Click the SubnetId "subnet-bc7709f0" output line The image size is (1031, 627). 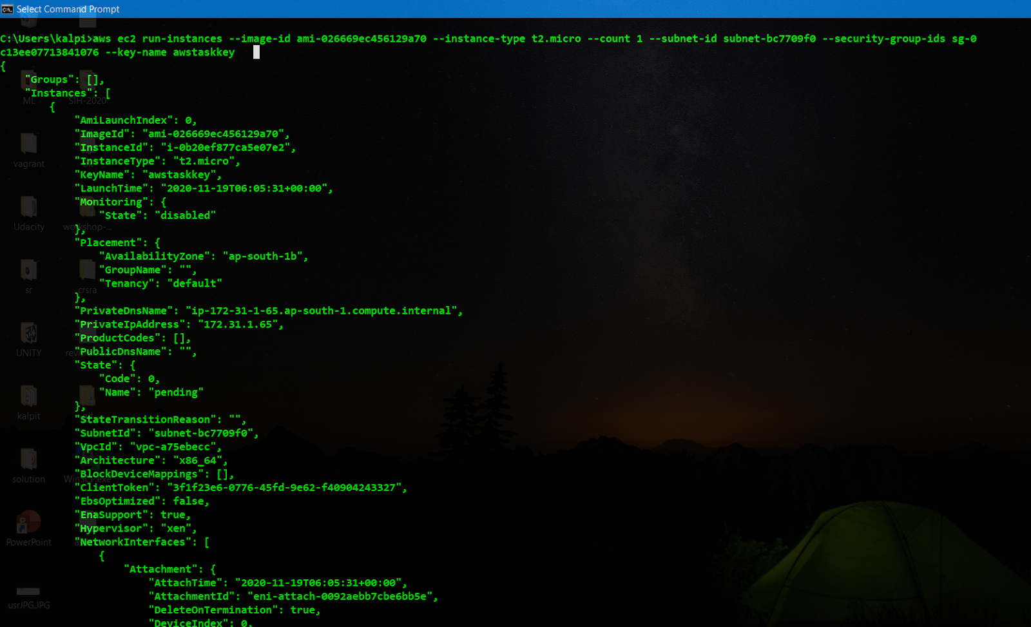click(166, 433)
